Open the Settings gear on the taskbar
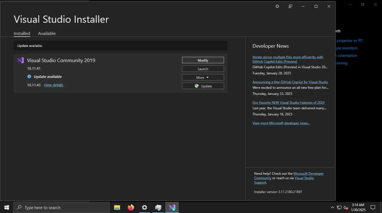 tap(144, 207)
